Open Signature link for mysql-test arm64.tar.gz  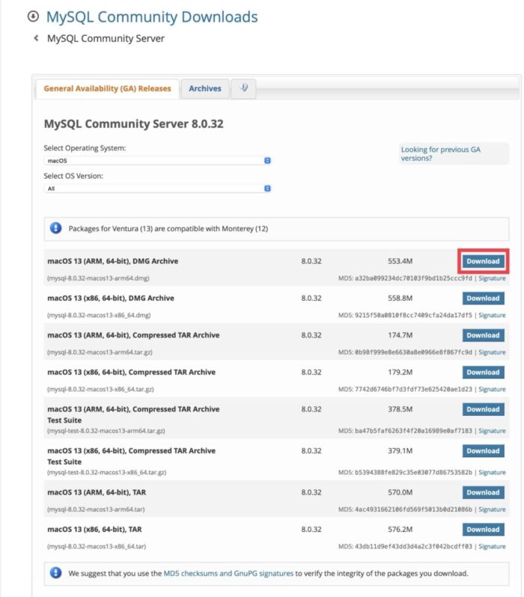[x=492, y=431]
